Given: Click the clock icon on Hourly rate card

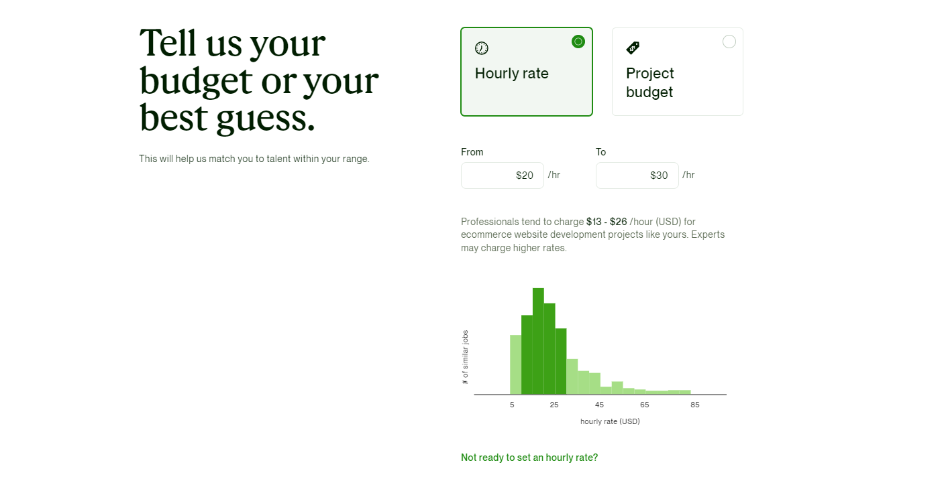Looking at the screenshot, I should pos(482,48).
